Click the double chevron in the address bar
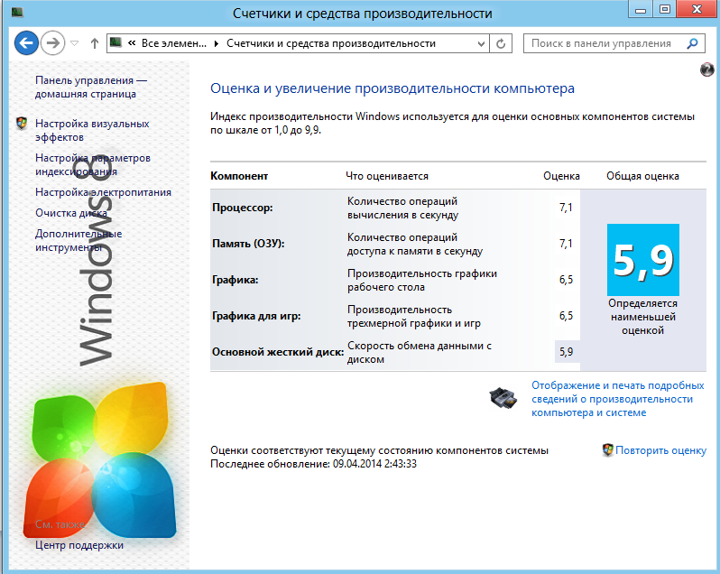This screenshot has height=574, width=720. pyautogui.click(x=133, y=43)
